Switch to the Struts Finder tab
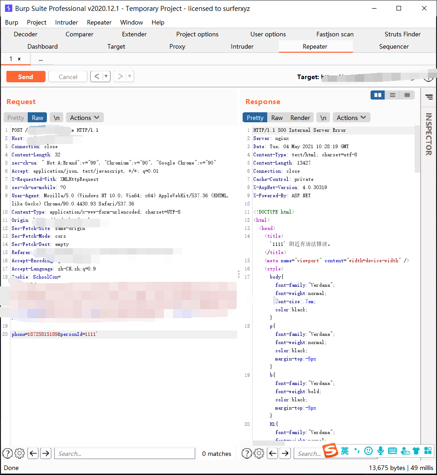Screen dimensions: 437x475 403,34
